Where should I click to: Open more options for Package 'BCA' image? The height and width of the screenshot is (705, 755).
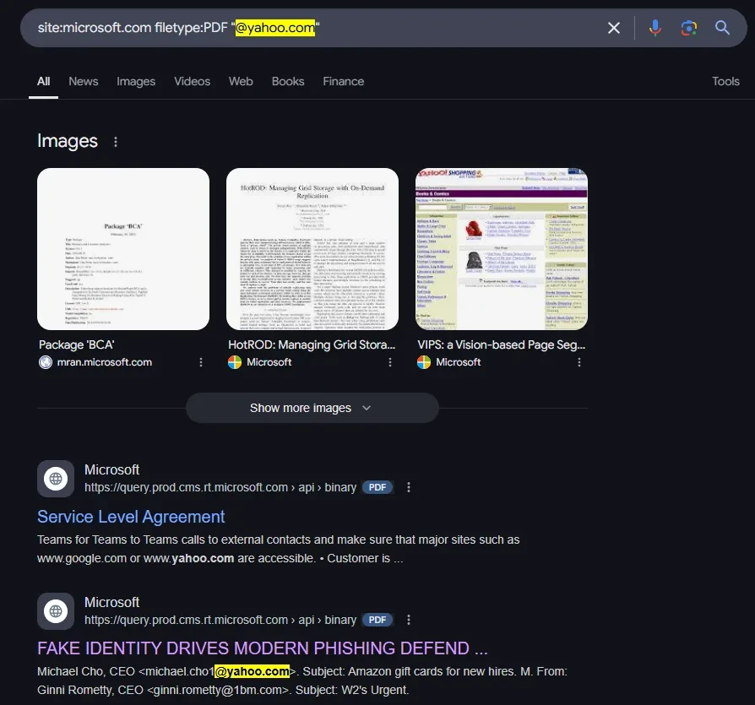(x=201, y=362)
